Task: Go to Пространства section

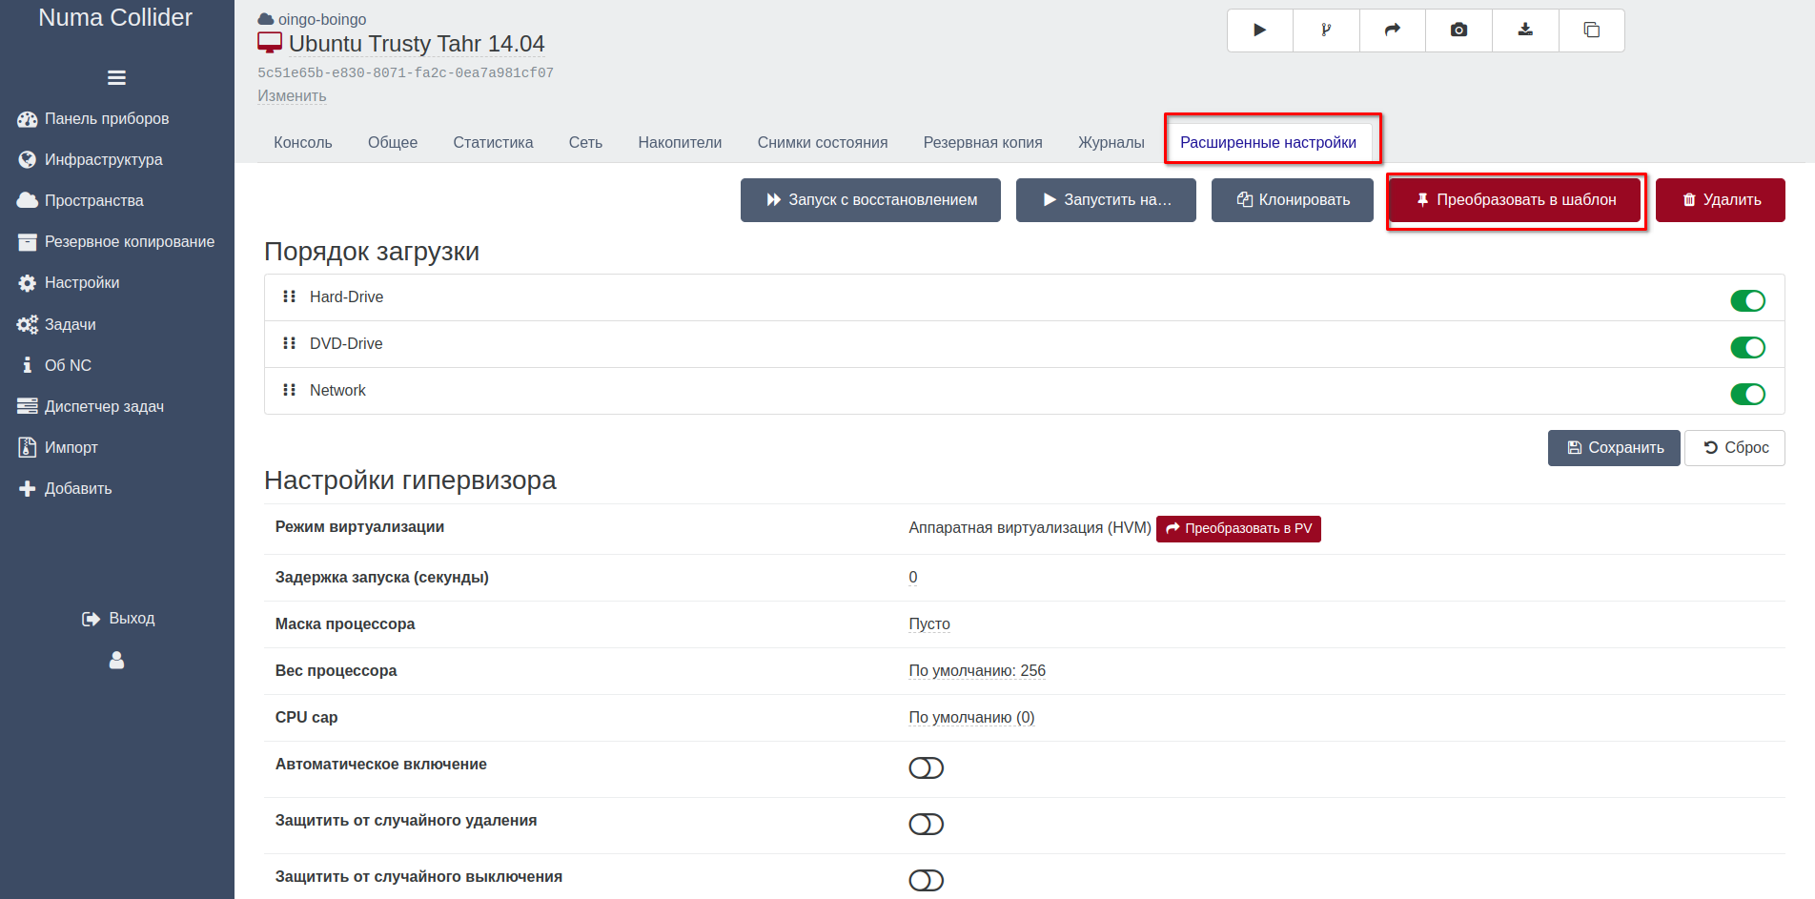Action: (x=81, y=201)
